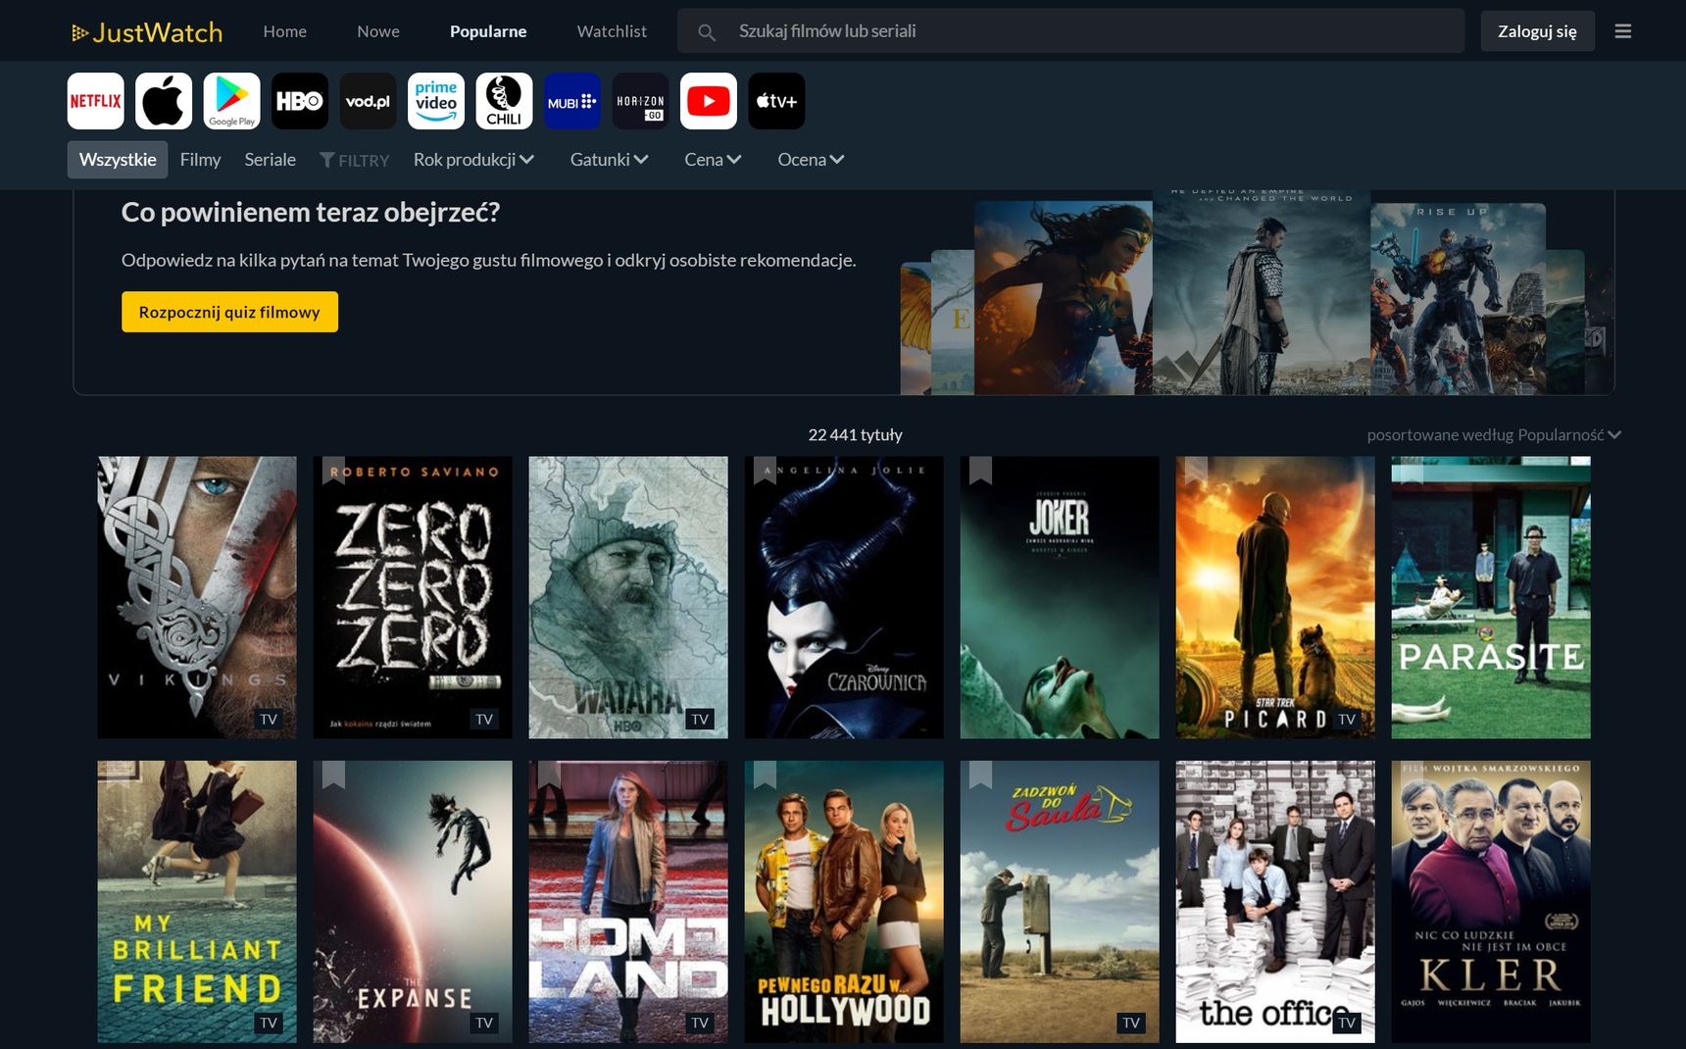
Task: Select the Filmy tab
Action: (200, 160)
